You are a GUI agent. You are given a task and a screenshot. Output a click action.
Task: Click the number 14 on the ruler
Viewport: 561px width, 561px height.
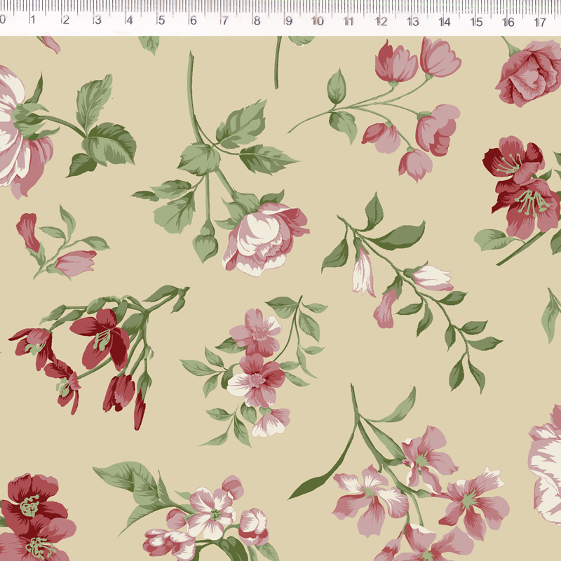445,21
